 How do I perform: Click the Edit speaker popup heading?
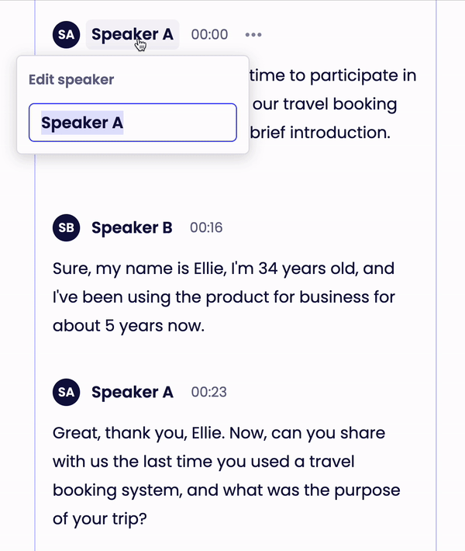click(71, 79)
